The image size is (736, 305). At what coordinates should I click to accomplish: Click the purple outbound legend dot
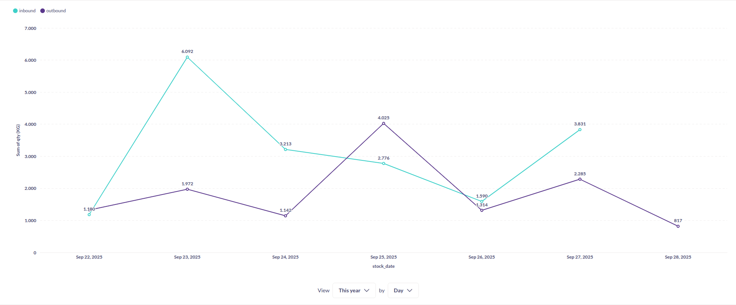43,11
